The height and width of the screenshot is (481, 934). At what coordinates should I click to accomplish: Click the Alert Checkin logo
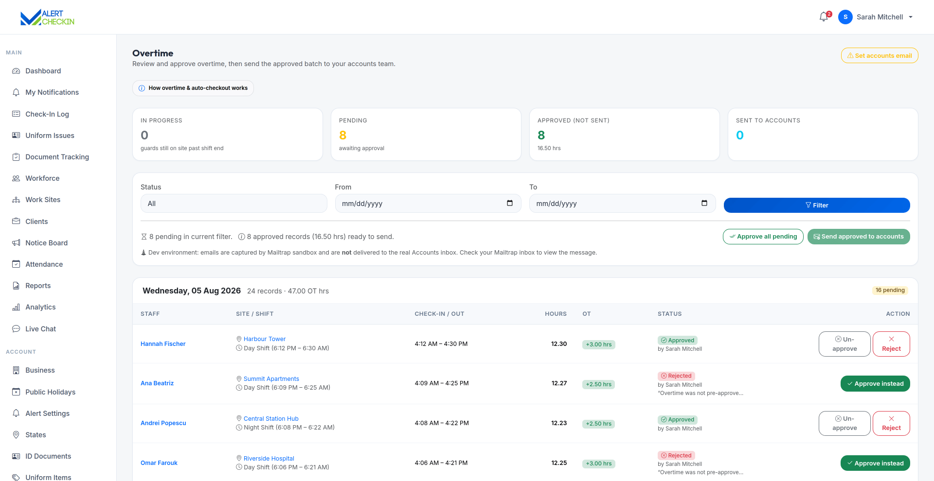pos(47,17)
